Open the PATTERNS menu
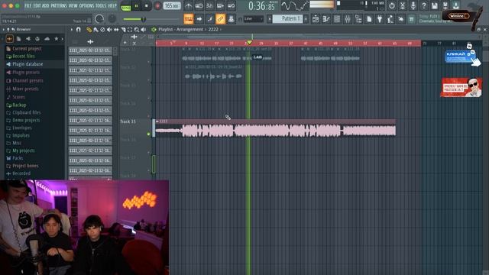Viewport: 489px width, 275px height. [x=59, y=5]
